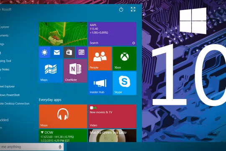Viewport: 226px width, 151px height.
Task: Click the Power button icon
Action: (x=121, y=9)
